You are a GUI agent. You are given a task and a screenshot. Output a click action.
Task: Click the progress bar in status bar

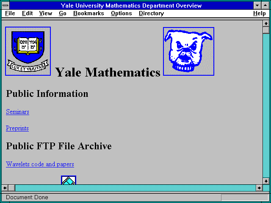pos(245,197)
